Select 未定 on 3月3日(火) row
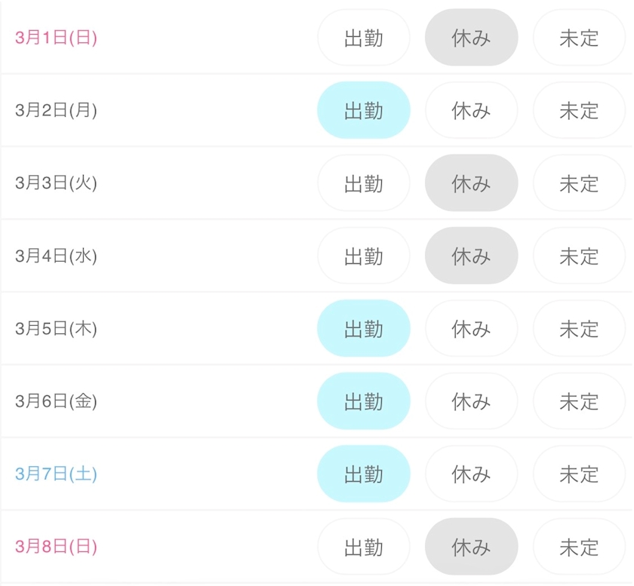 tap(579, 183)
